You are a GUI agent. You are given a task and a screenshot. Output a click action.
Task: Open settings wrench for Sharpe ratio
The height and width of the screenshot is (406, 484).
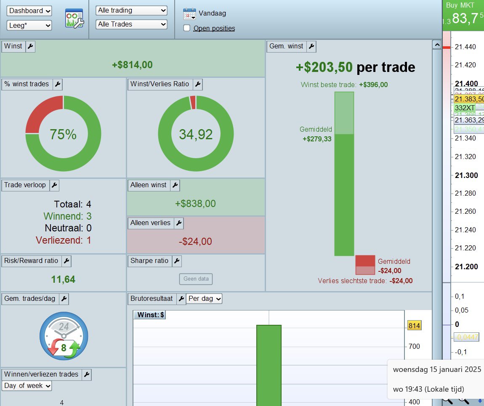click(177, 261)
